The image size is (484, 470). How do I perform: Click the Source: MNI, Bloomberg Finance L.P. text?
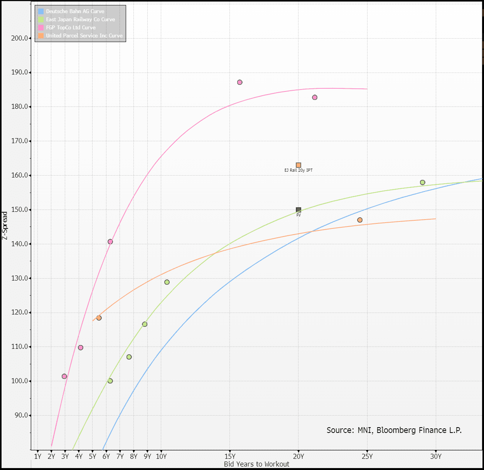[394, 430]
